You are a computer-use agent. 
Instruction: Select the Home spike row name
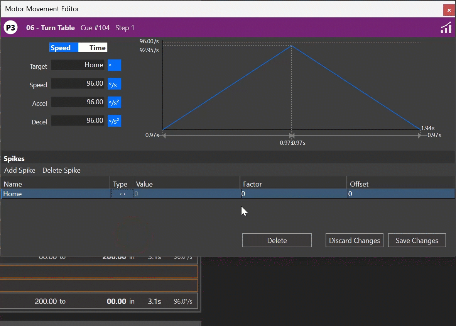click(x=56, y=194)
